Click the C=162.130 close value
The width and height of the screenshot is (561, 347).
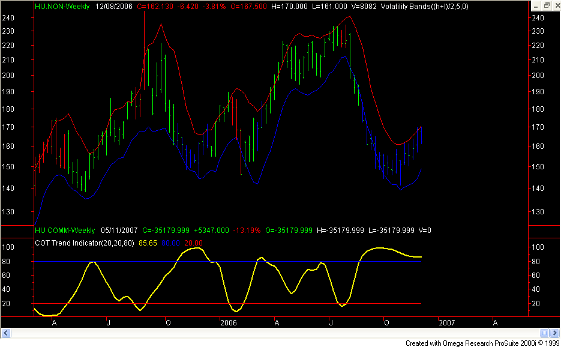155,7
